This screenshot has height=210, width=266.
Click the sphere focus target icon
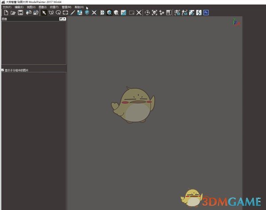tap(147, 13)
